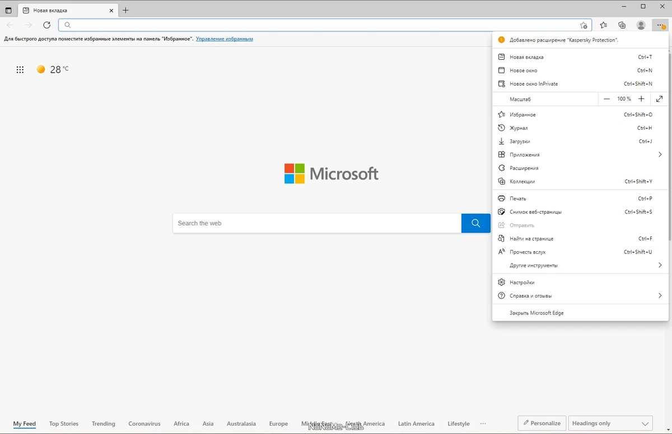Screen dimensions: 672x434
Task: Select the Europe feed tab
Action: tap(278, 424)
